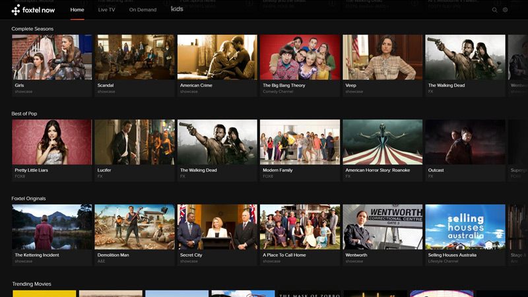This screenshot has height=297, width=528.
Task: Click American Horror Story: Roanoke title text
Action: tap(378, 170)
